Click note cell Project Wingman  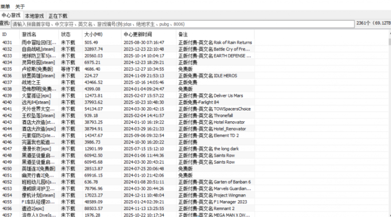click(x=212, y=195)
